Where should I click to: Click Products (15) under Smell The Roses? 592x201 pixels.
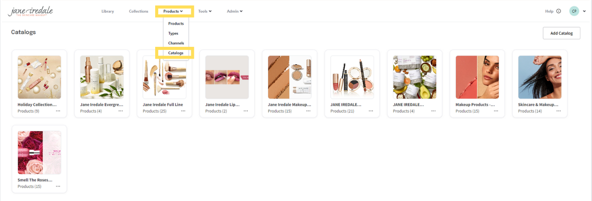click(29, 186)
